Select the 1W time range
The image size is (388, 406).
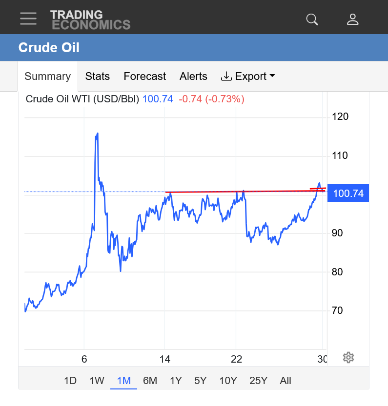pyautogui.click(x=97, y=381)
